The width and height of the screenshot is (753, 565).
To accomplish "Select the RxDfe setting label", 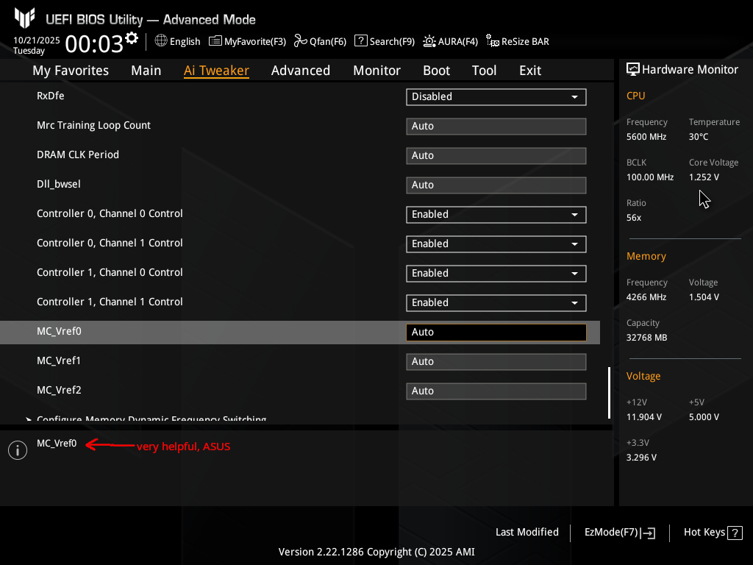I will pyautogui.click(x=51, y=96).
